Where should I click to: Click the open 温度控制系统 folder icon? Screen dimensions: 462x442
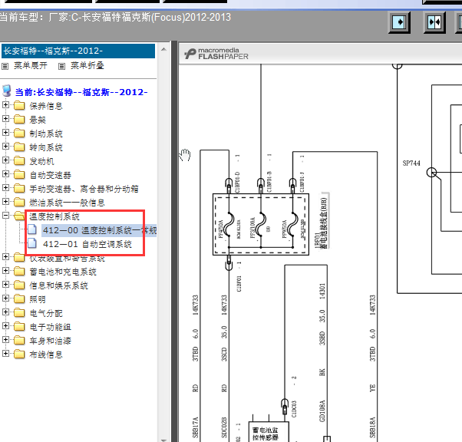19,216
